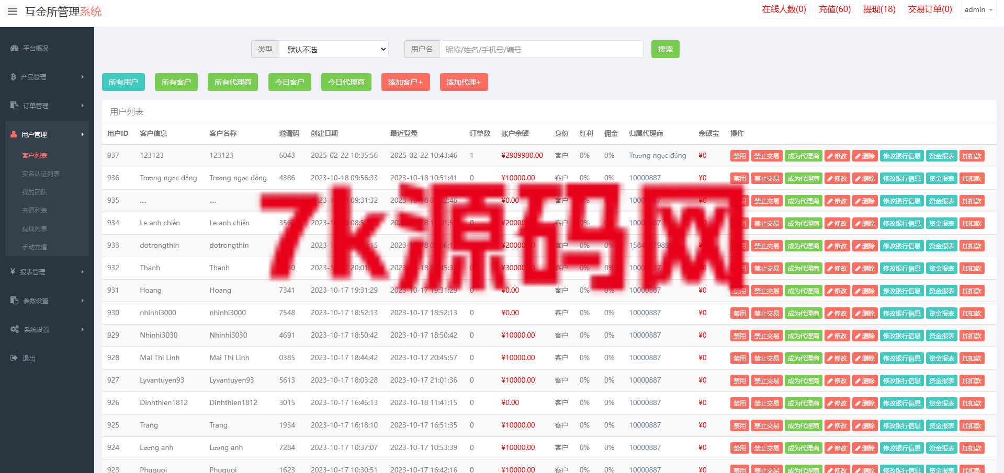The image size is (1004, 473).
Task: Focus the 用户名 search input field
Action: point(542,49)
